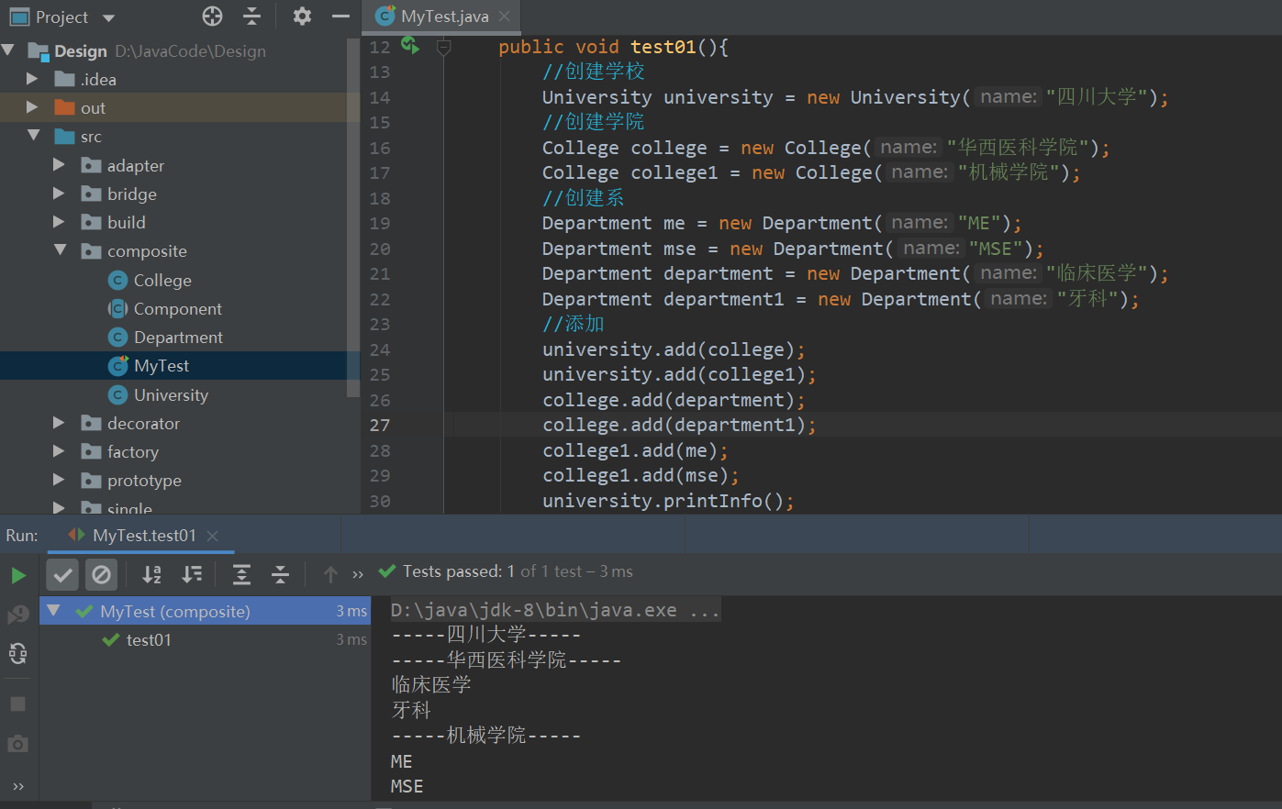Toggle the show ignored tests button
This screenshot has width=1282, height=809.
tap(101, 574)
